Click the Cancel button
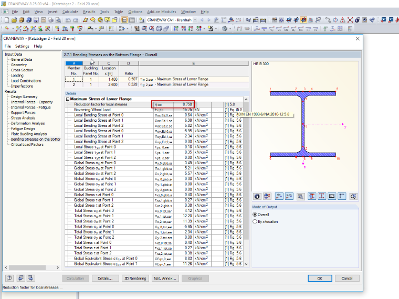Screen dimensions: 399x299 (347, 279)
